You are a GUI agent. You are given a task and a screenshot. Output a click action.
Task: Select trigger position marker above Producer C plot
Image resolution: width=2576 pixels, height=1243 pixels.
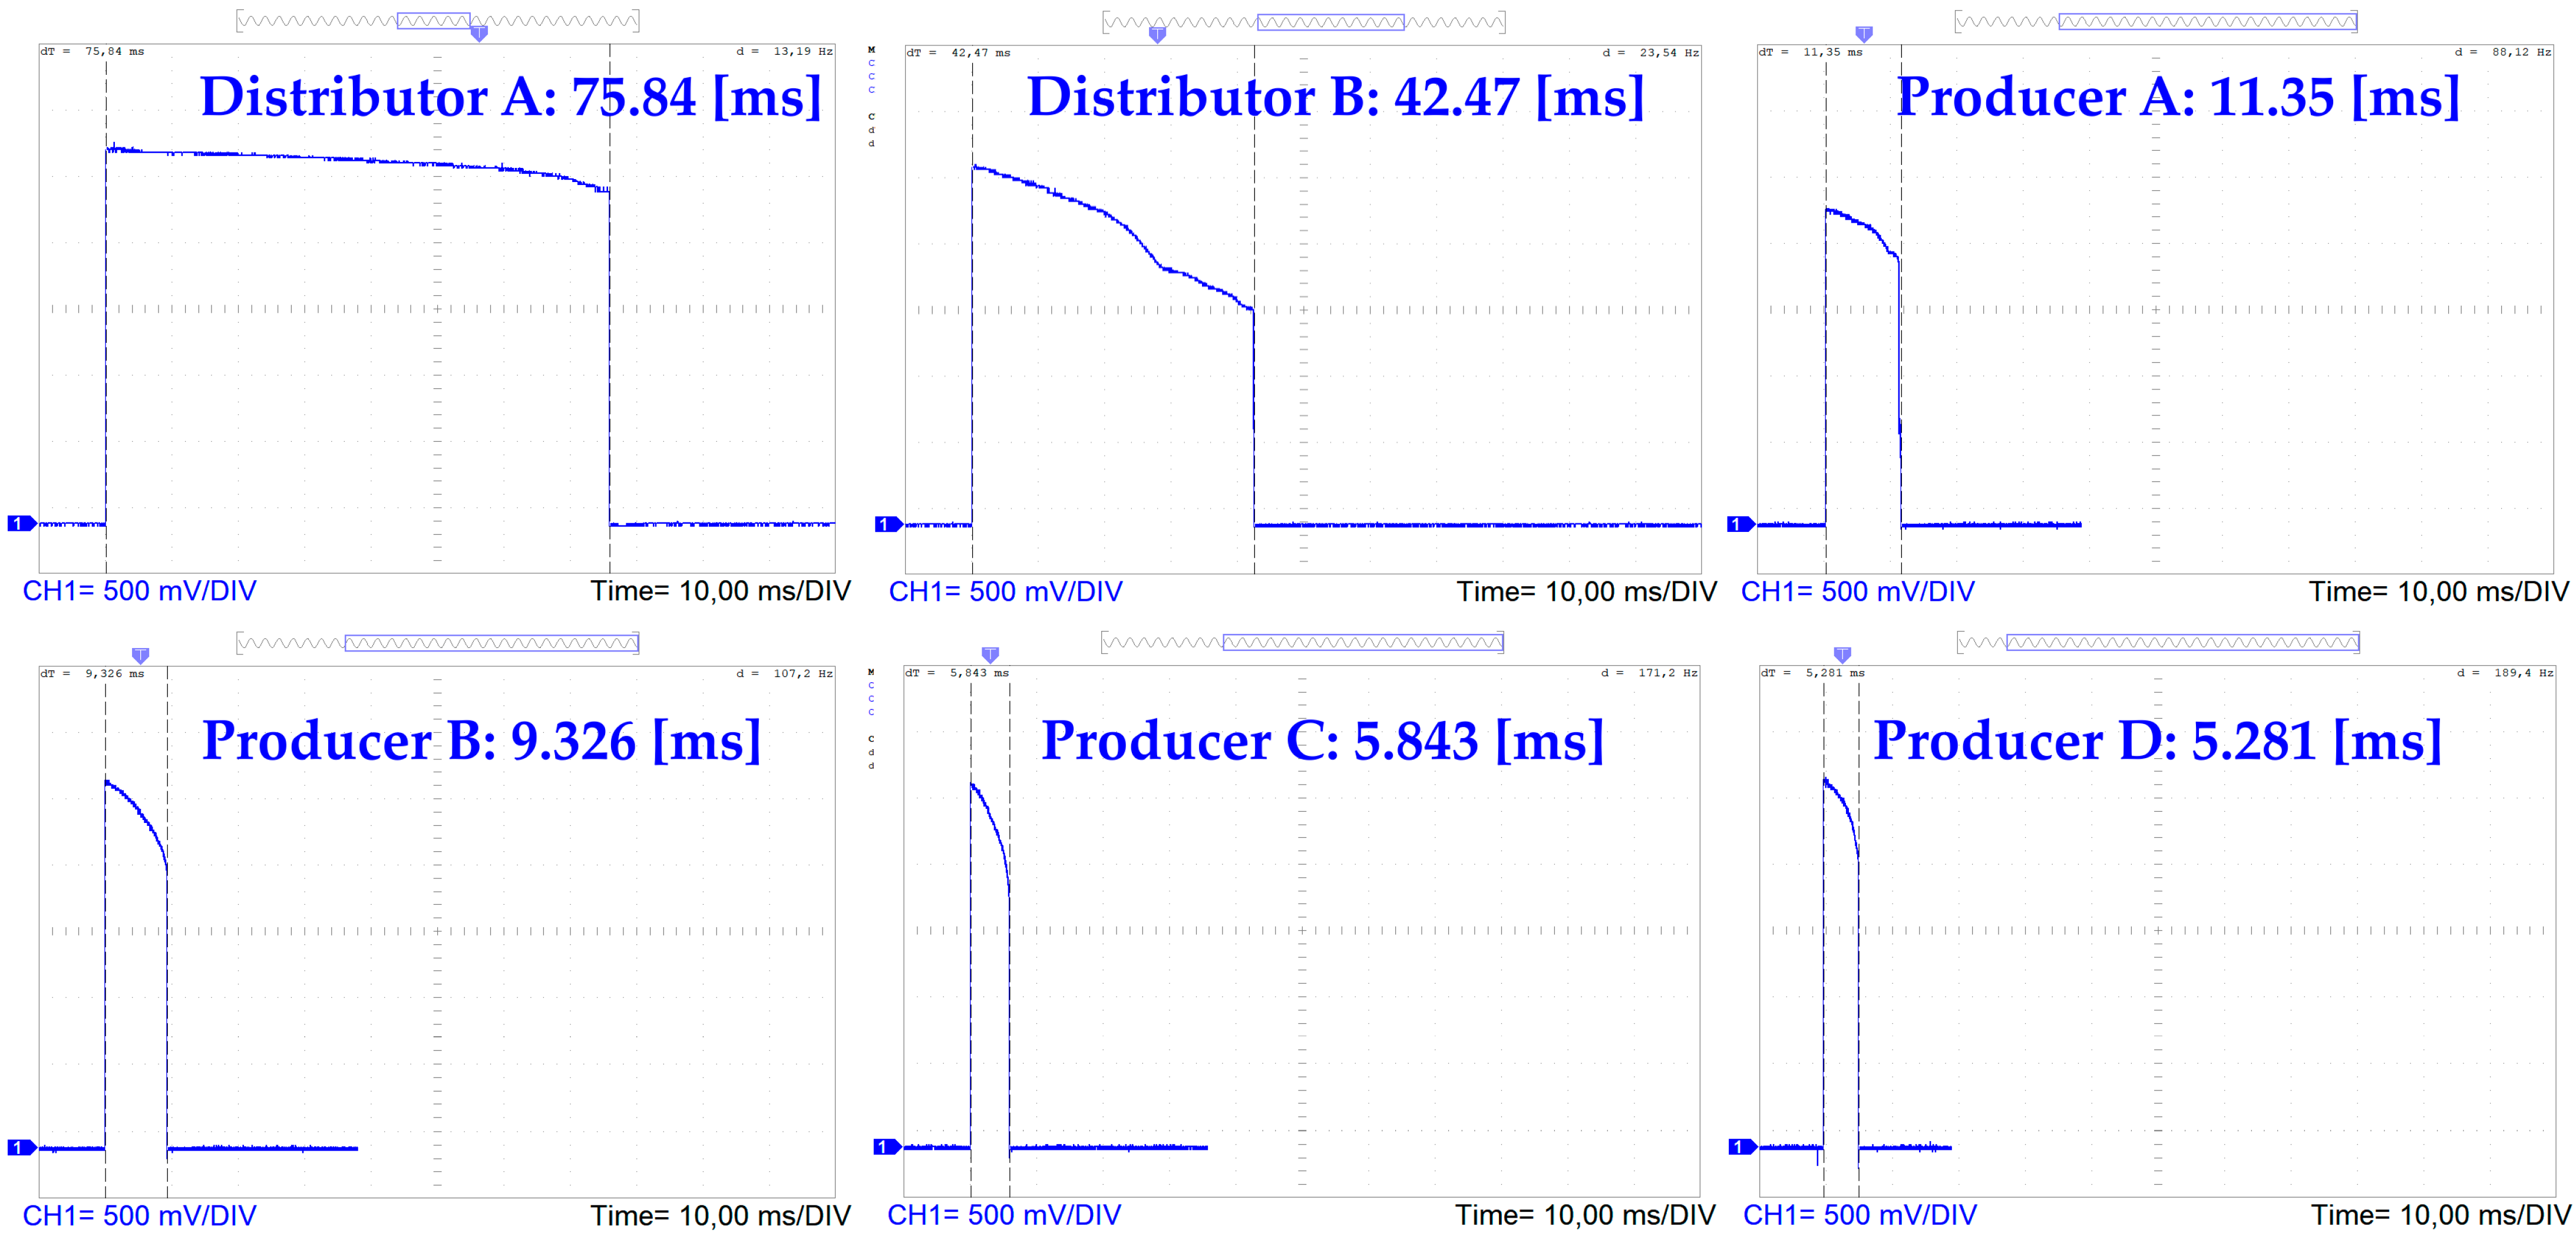990,655
